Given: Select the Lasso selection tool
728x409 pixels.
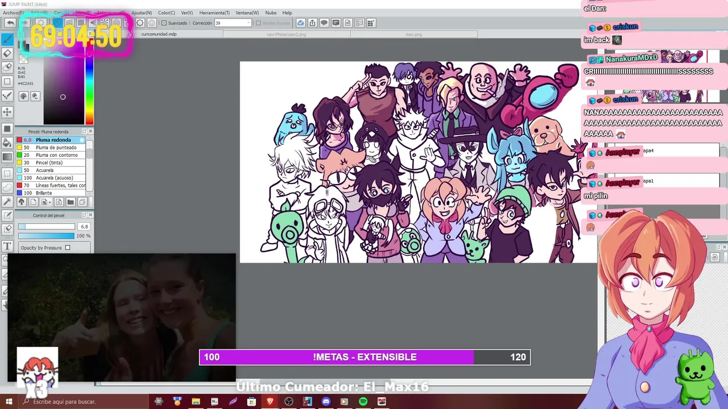Looking at the screenshot, I should point(7,187).
